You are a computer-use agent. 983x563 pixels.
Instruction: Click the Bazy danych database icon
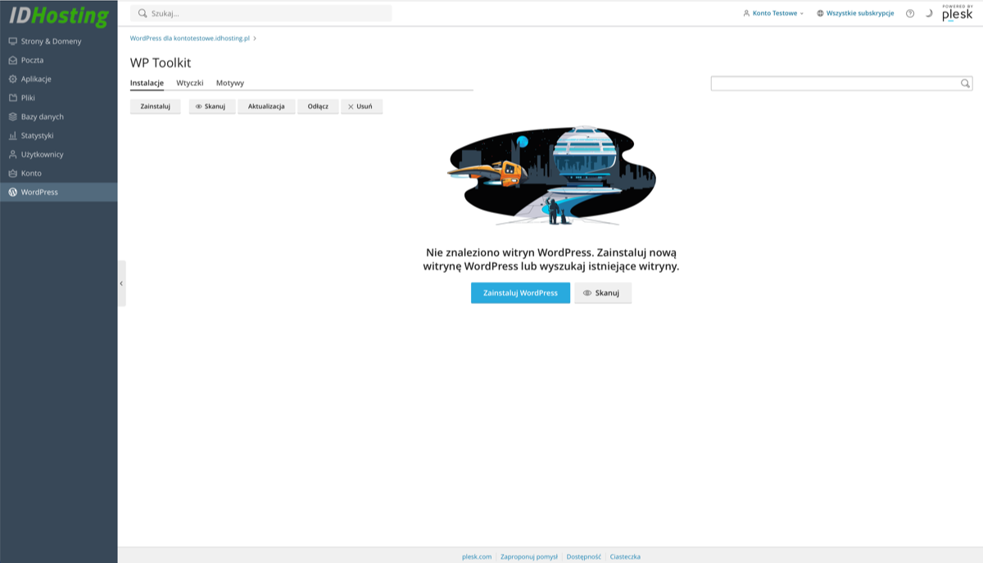pyautogui.click(x=13, y=116)
